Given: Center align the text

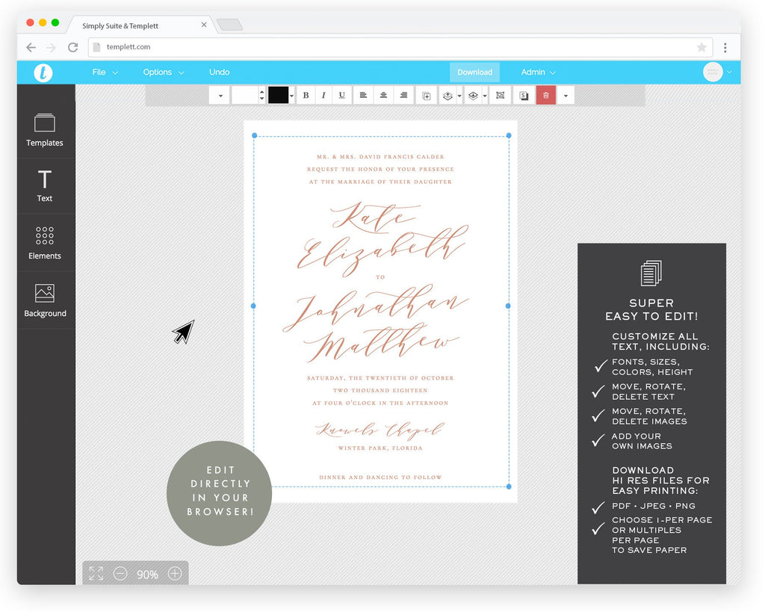Looking at the screenshot, I should tap(383, 95).
